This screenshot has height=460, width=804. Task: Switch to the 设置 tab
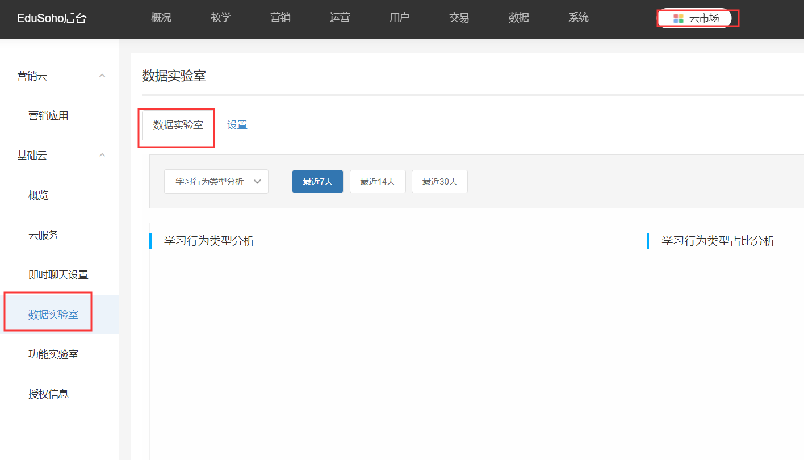(237, 125)
